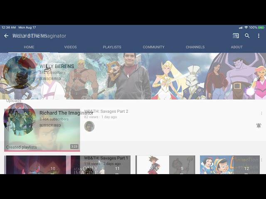Open the playlist thumbnail with 10 videos
This screenshot has height=199, width=266.
coord(36,165)
